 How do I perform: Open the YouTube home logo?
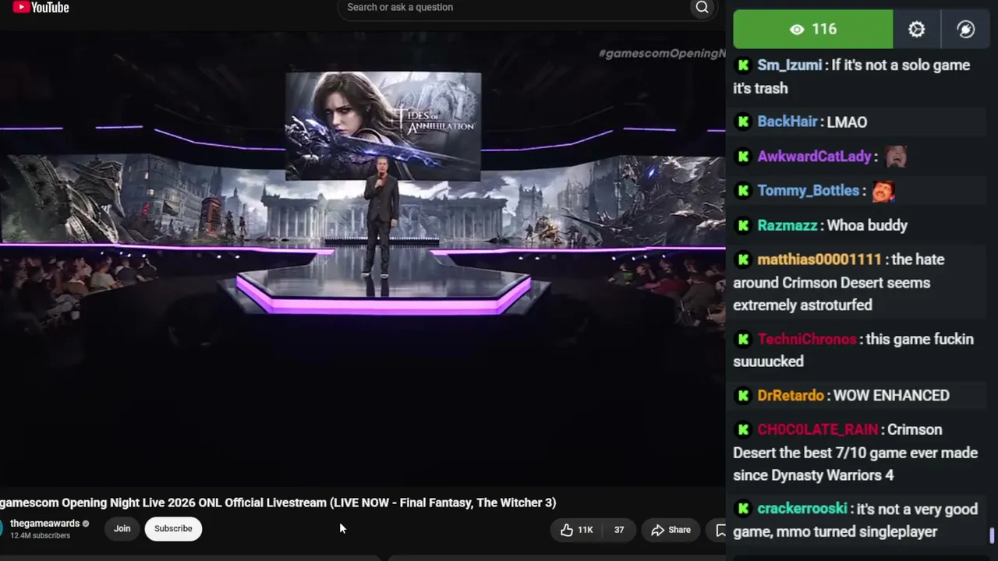coord(41,8)
